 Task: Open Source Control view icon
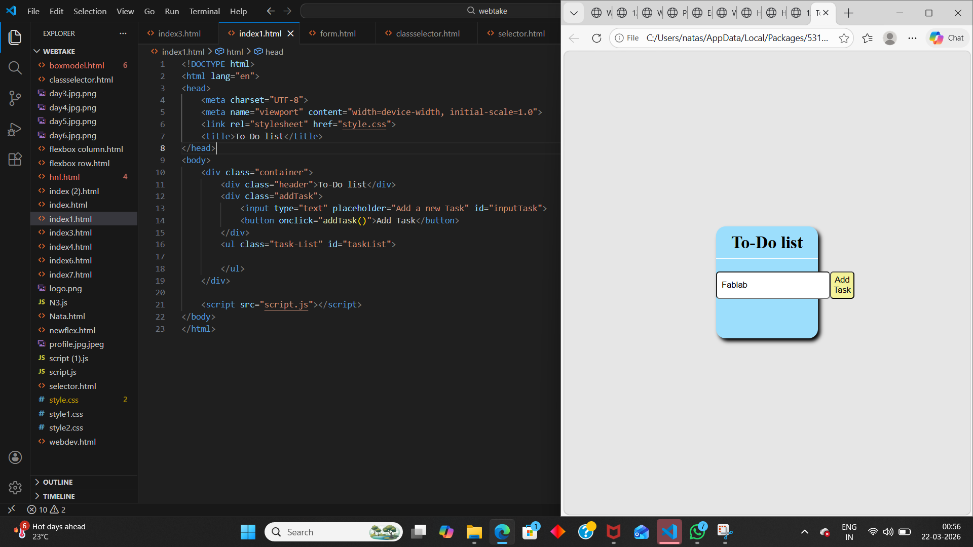pyautogui.click(x=15, y=98)
